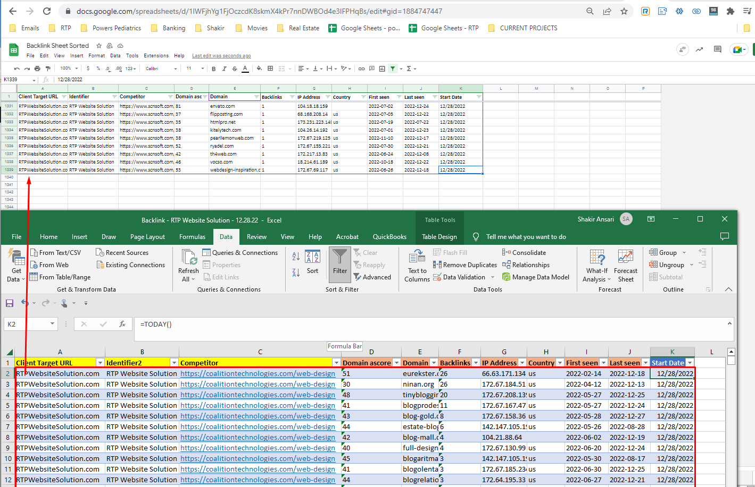Screen dimensions: 755x487
Task: Click the Sheets paint format icon
Action: [x=48, y=69]
